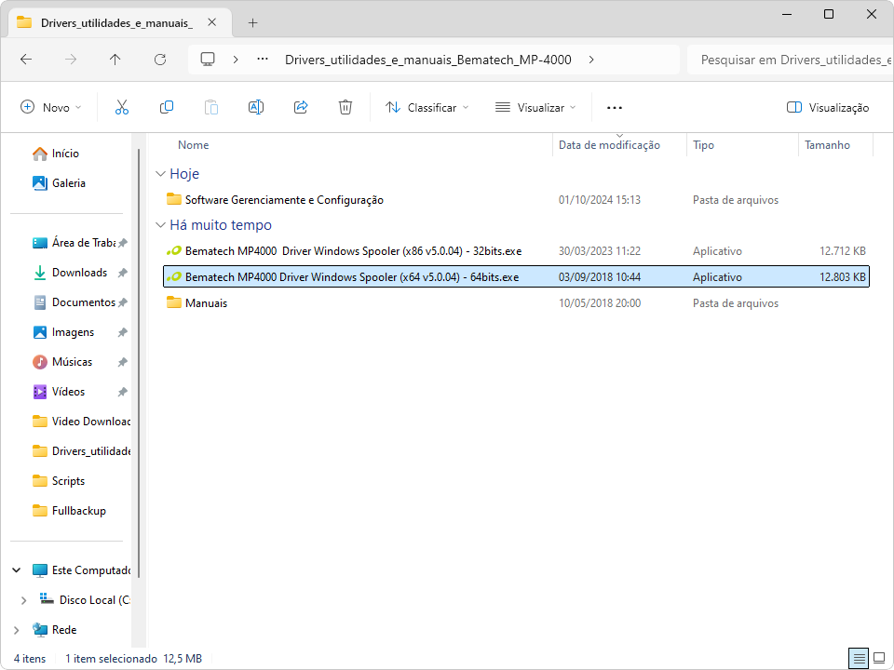The image size is (894, 670).
Task: Open the Classificar sort dropdown
Action: 427,107
